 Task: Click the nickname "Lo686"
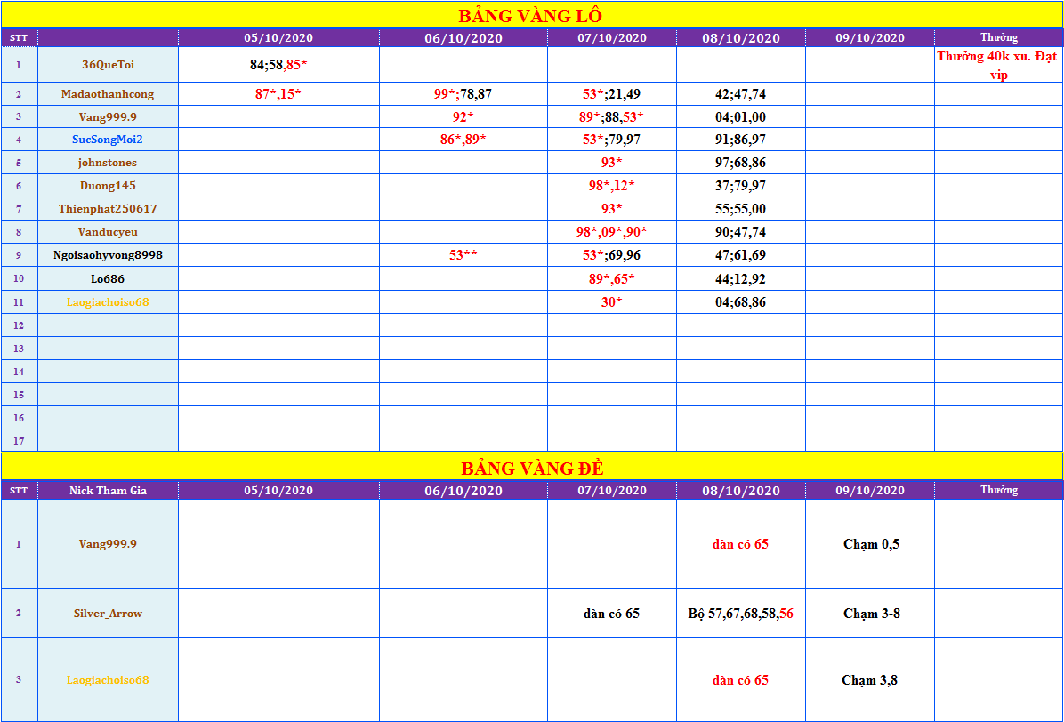coord(108,278)
